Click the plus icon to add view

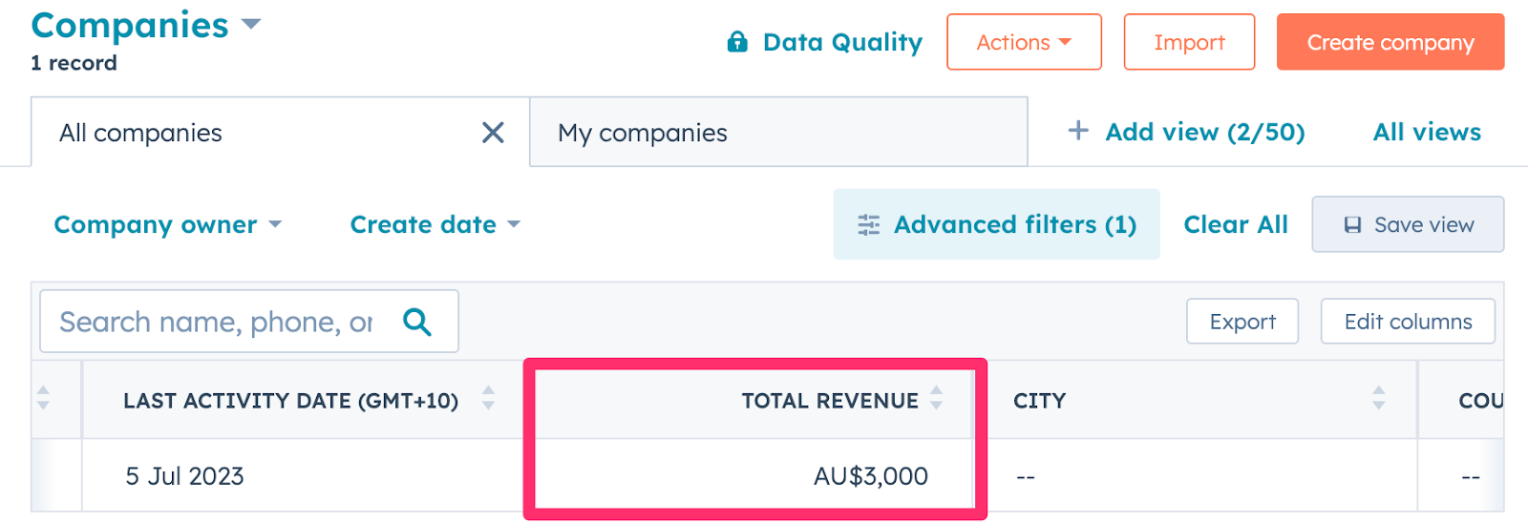pyautogui.click(x=1078, y=131)
